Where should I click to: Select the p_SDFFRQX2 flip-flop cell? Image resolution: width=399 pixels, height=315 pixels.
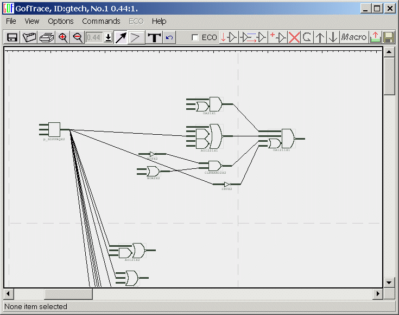pos(54,130)
